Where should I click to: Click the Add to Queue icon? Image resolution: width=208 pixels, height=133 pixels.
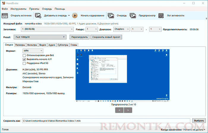click(x=38, y=15)
